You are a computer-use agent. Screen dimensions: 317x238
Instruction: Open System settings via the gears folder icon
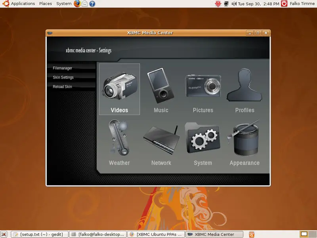point(202,138)
